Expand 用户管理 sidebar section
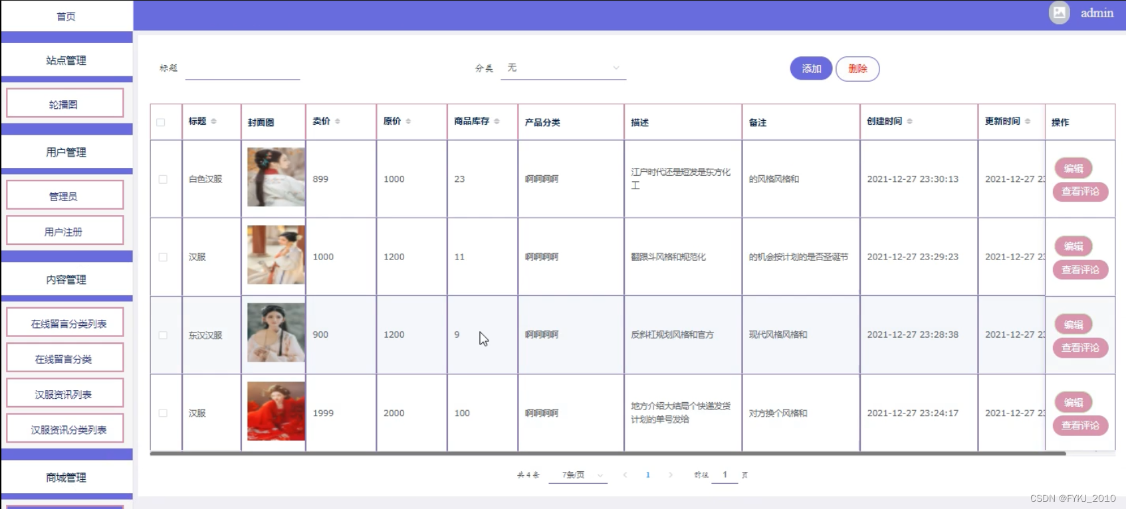This screenshot has width=1126, height=509. pyautogui.click(x=66, y=152)
